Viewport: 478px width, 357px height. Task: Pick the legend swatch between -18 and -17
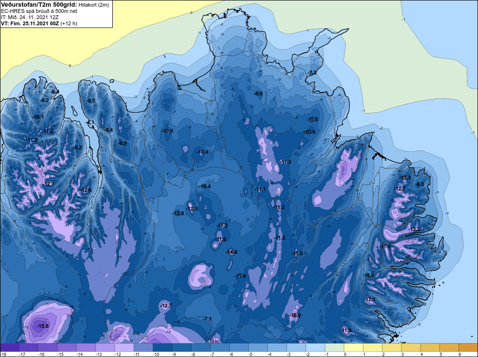click(x=10, y=347)
